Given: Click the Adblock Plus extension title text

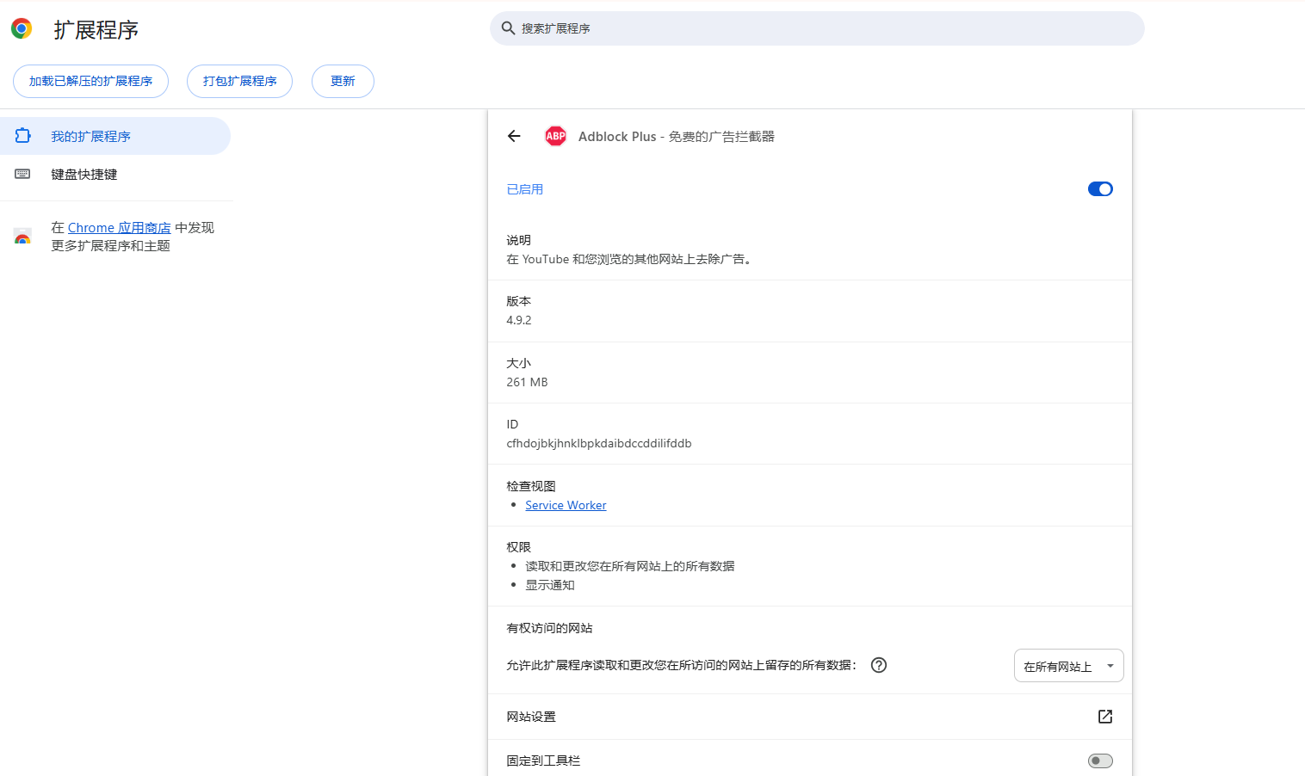Looking at the screenshot, I should (x=677, y=136).
